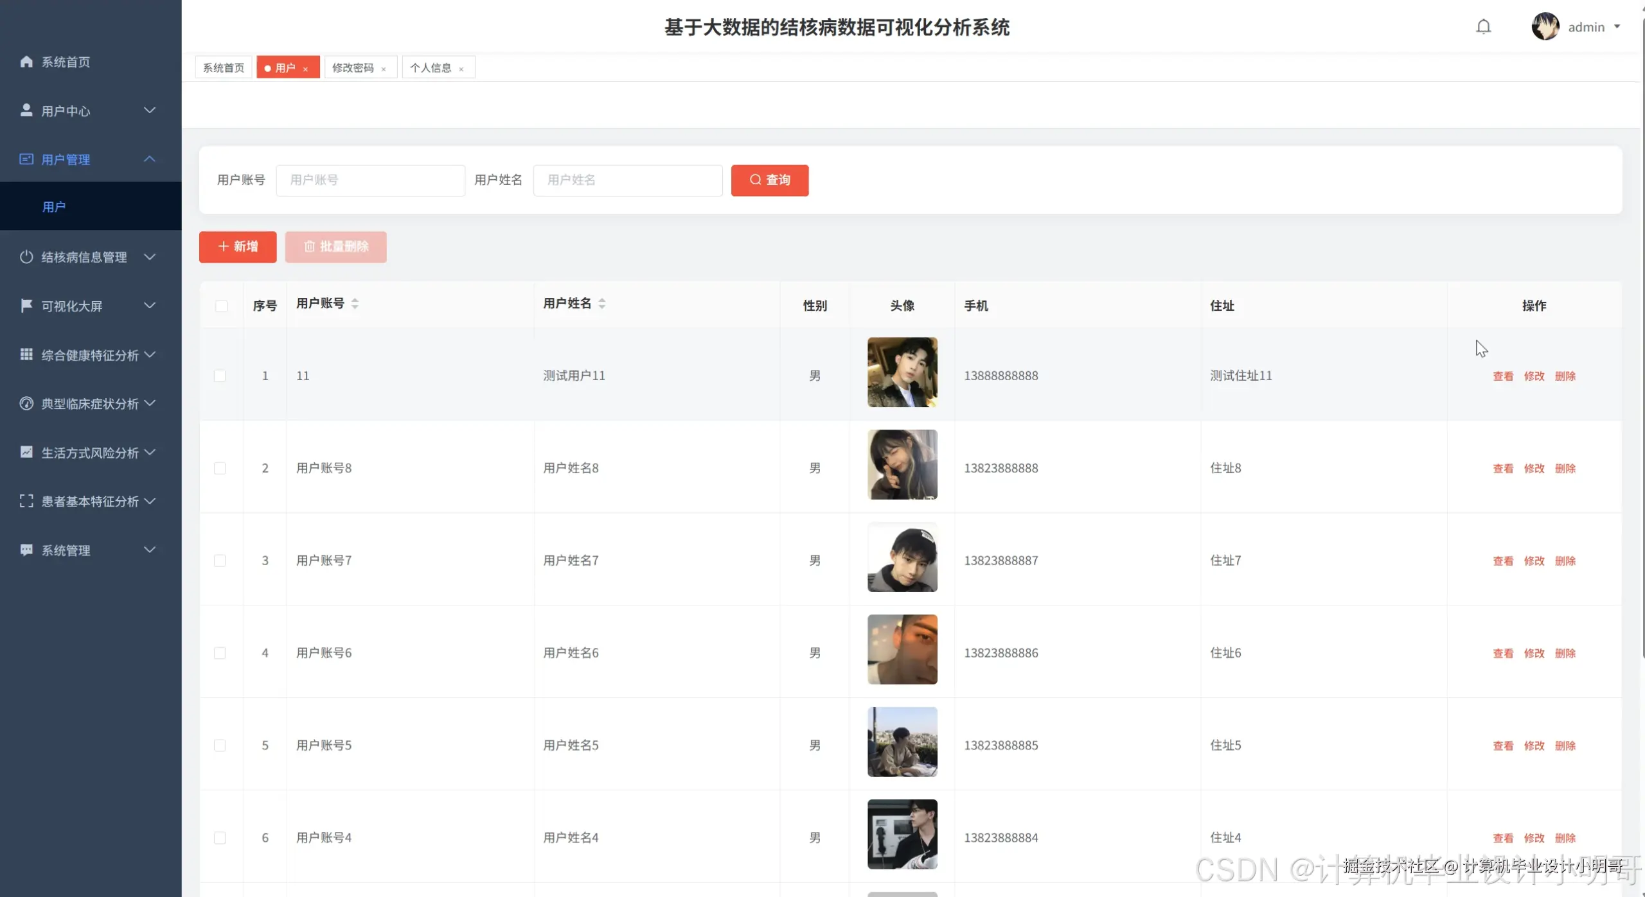This screenshot has height=897, width=1645.
Task: Click the notification bell icon
Action: point(1483,27)
